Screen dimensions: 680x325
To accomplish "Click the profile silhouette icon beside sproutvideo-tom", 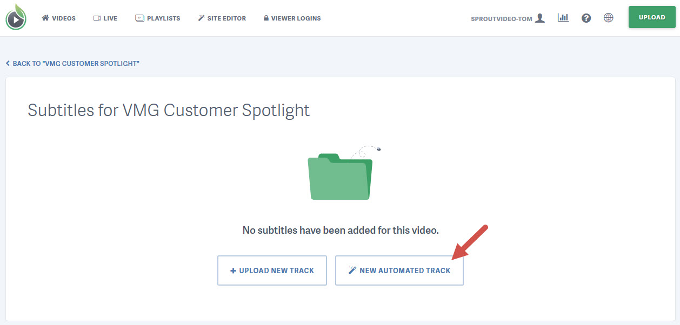I will tap(539, 17).
